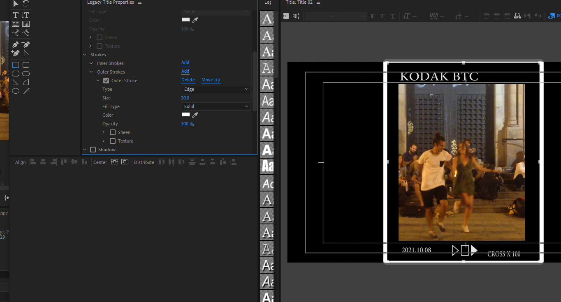Screen dimensions: 561x302
Task: Open Legacy Title Properties panel menu
Action: point(140,2)
